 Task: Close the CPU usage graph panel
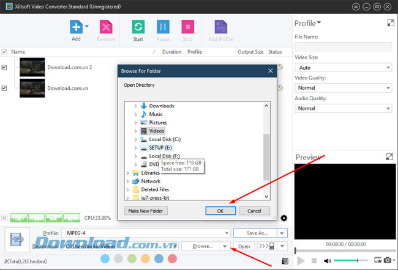coord(4,218)
